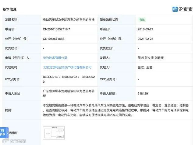The width and height of the screenshot is (195, 145).
Task: Click the 申请人地址 field label
Action: (13, 94)
